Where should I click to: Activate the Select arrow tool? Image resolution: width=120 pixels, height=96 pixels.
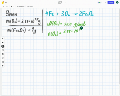point(3,46)
